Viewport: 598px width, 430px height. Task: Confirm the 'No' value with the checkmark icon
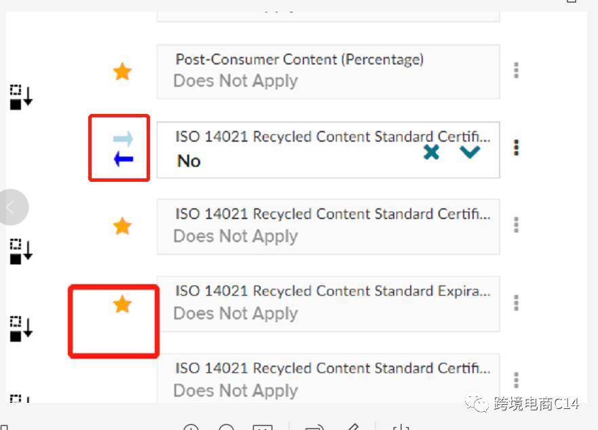(470, 152)
